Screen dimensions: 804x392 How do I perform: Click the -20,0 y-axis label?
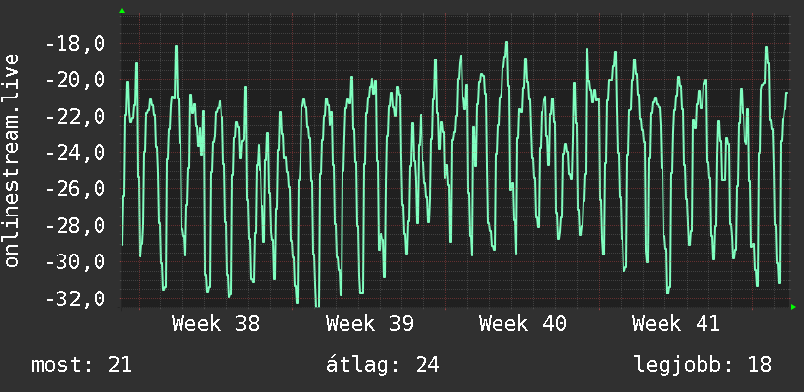(x=75, y=81)
